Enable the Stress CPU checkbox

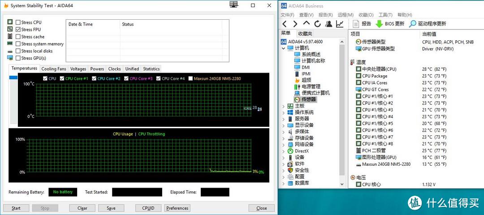18,22
